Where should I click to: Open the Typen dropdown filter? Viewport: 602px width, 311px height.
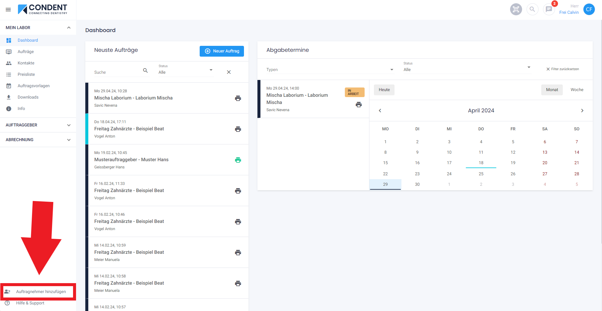coord(330,70)
